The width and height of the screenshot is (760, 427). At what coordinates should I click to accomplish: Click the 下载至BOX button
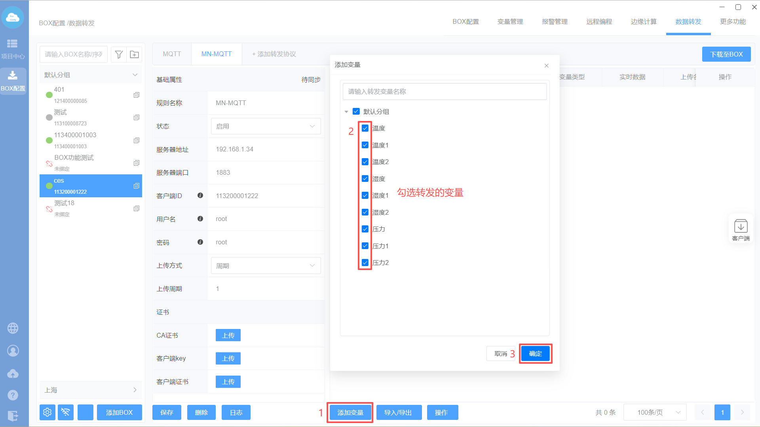[x=726, y=54]
